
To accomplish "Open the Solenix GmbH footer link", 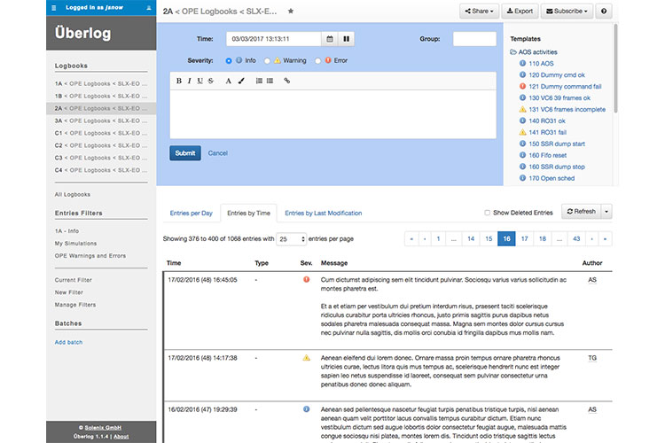I will coord(103,427).
